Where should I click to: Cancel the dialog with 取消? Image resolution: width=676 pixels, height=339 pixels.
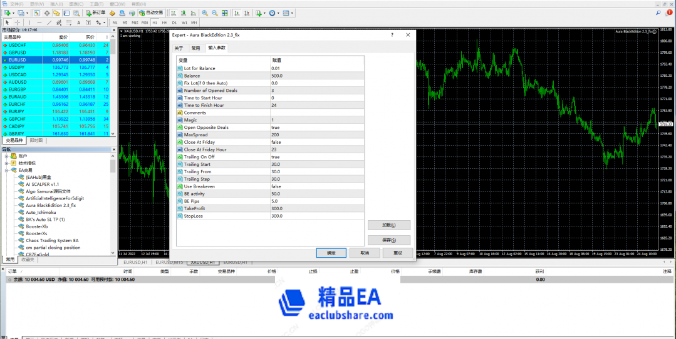[365, 253]
